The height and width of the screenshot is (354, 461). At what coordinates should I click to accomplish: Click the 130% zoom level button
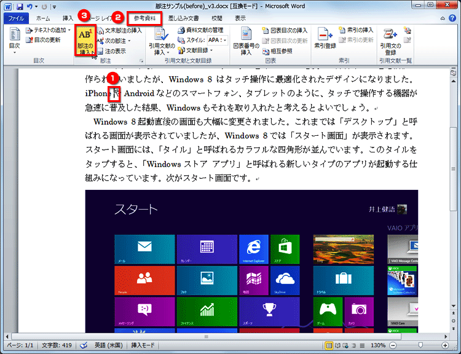point(379,345)
